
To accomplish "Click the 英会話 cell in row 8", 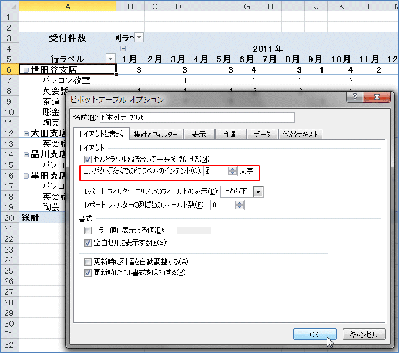I will tap(55, 90).
